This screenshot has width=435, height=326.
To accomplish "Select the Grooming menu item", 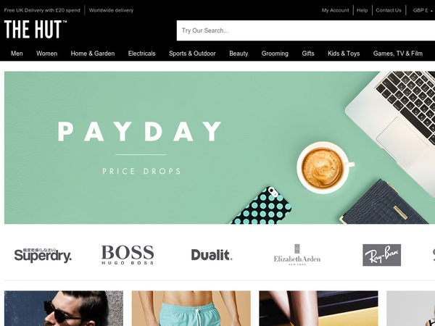I will pos(275,54).
